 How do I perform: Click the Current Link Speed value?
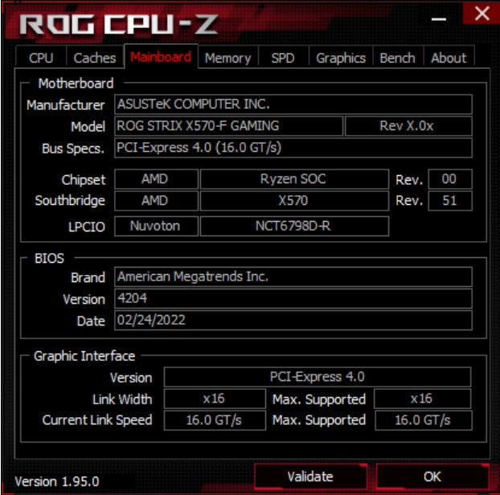click(215, 420)
